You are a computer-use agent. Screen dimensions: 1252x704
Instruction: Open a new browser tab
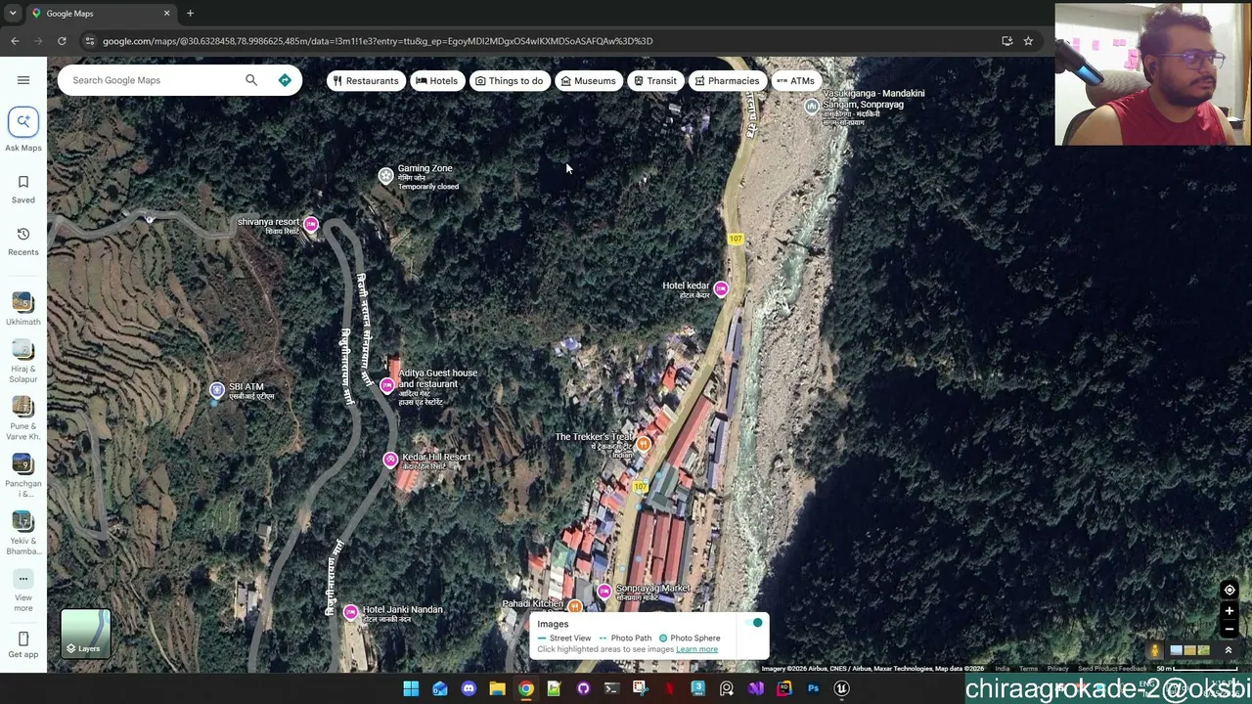coord(190,14)
